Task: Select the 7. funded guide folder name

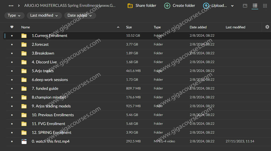Action: (x=45, y=89)
